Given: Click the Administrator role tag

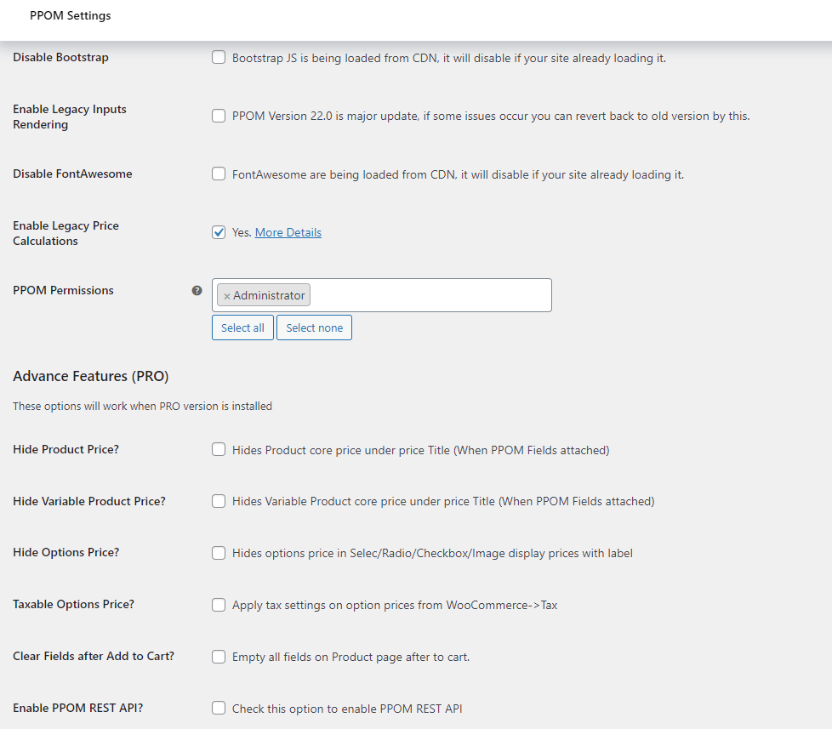Looking at the screenshot, I should click(264, 295).
